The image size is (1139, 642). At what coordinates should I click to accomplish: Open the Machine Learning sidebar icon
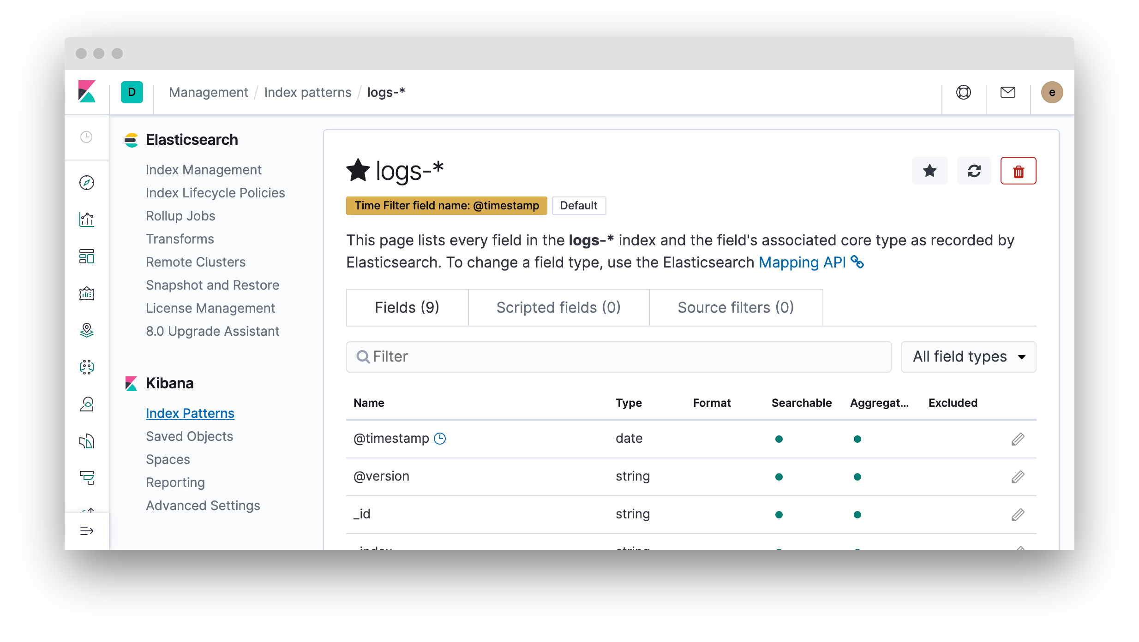point(87,367)
